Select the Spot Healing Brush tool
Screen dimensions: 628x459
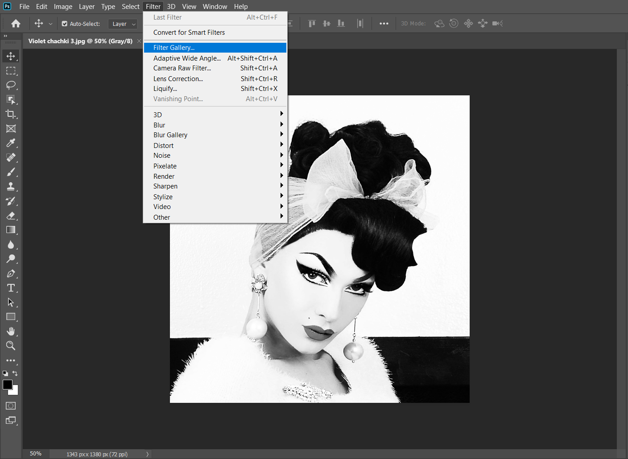pos(11,157)
